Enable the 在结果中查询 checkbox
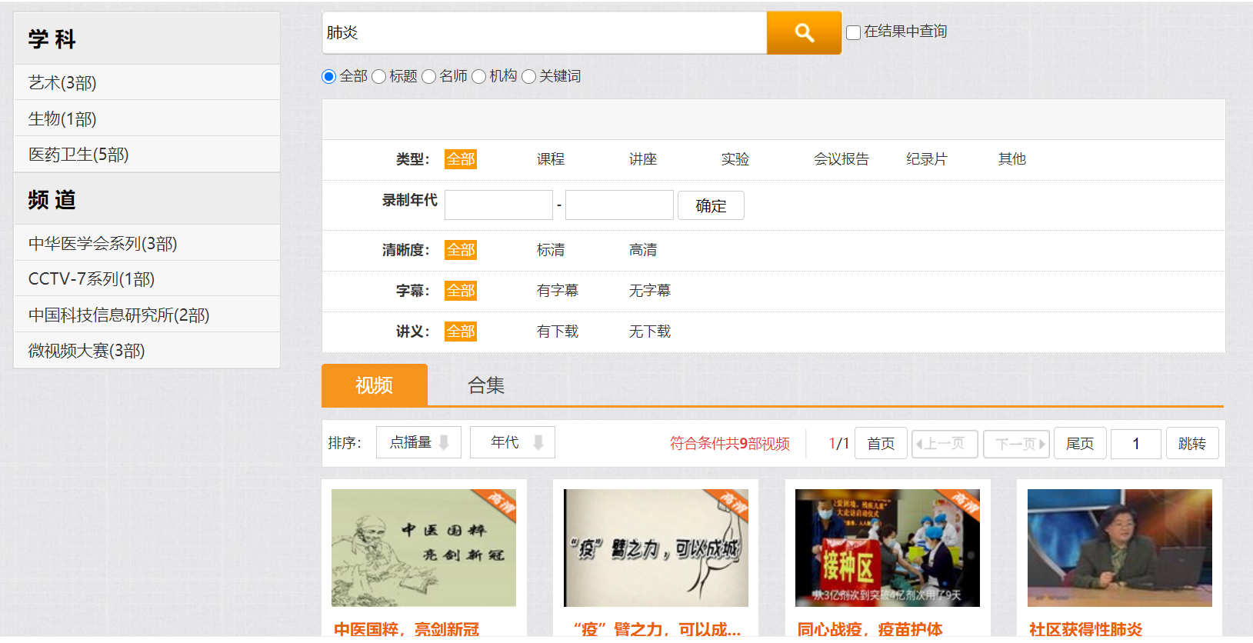This screenshot has height=643, width=1253. tap(853, 32)
